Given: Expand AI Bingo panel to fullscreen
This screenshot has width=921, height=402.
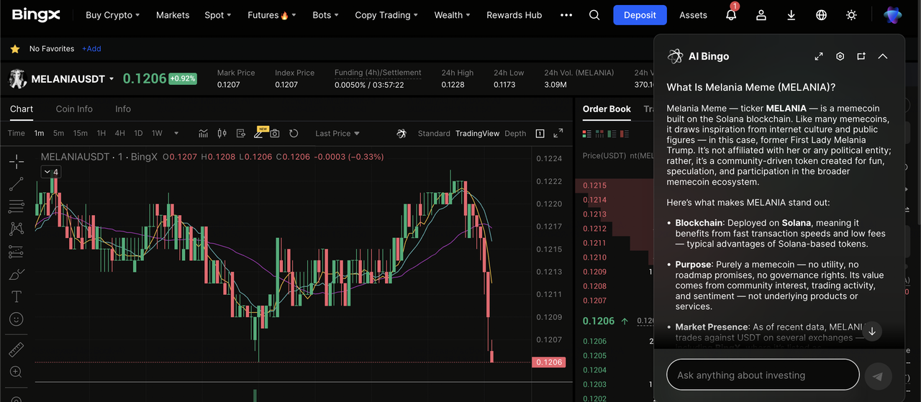Looking at the screenshot, I should click(819, 56).
